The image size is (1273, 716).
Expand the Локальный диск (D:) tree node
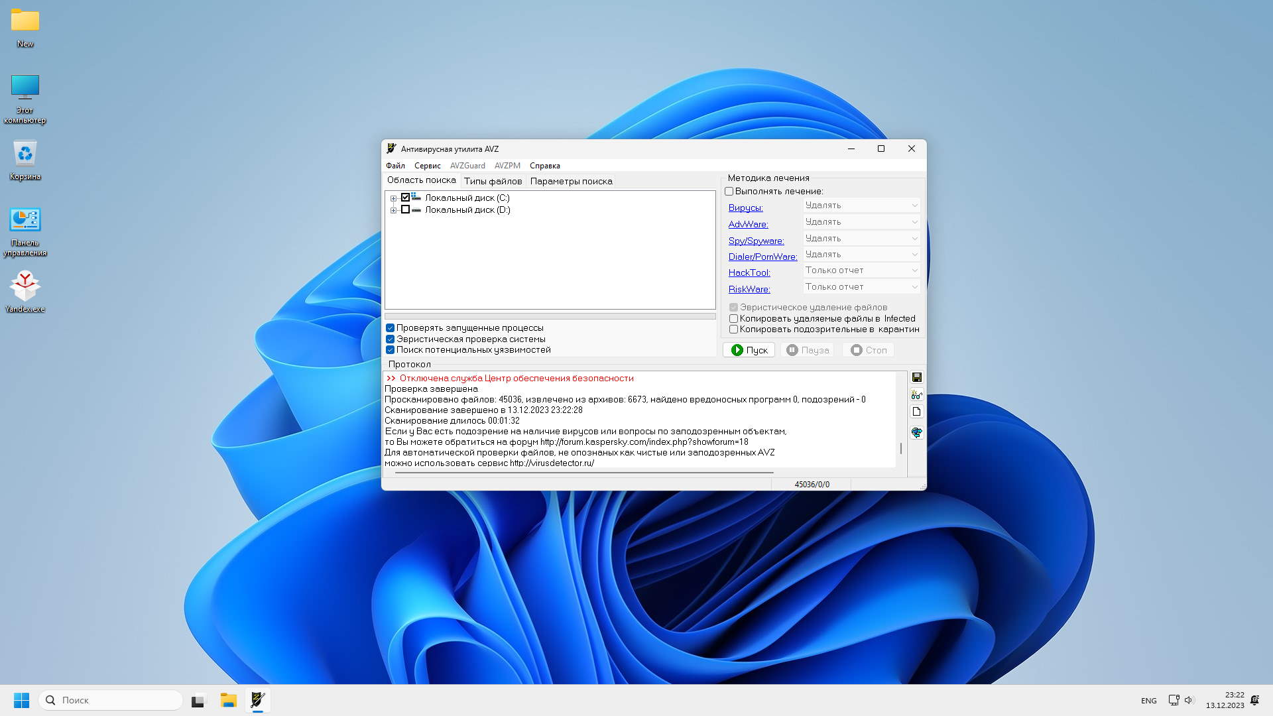[393, 210]
